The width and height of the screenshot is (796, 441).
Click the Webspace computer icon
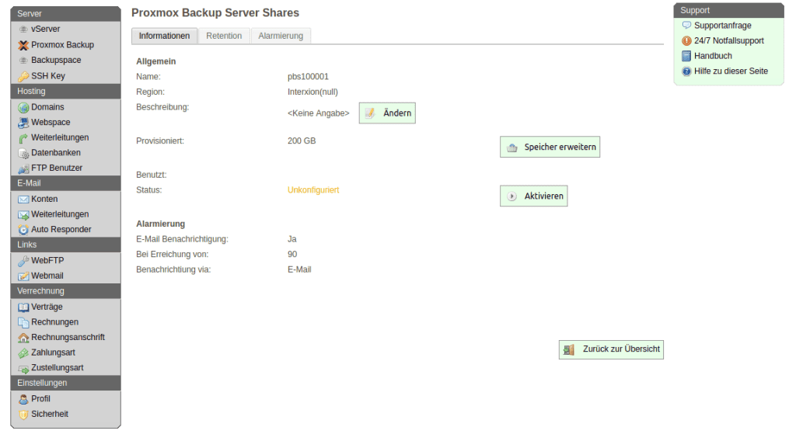point(23,123)
